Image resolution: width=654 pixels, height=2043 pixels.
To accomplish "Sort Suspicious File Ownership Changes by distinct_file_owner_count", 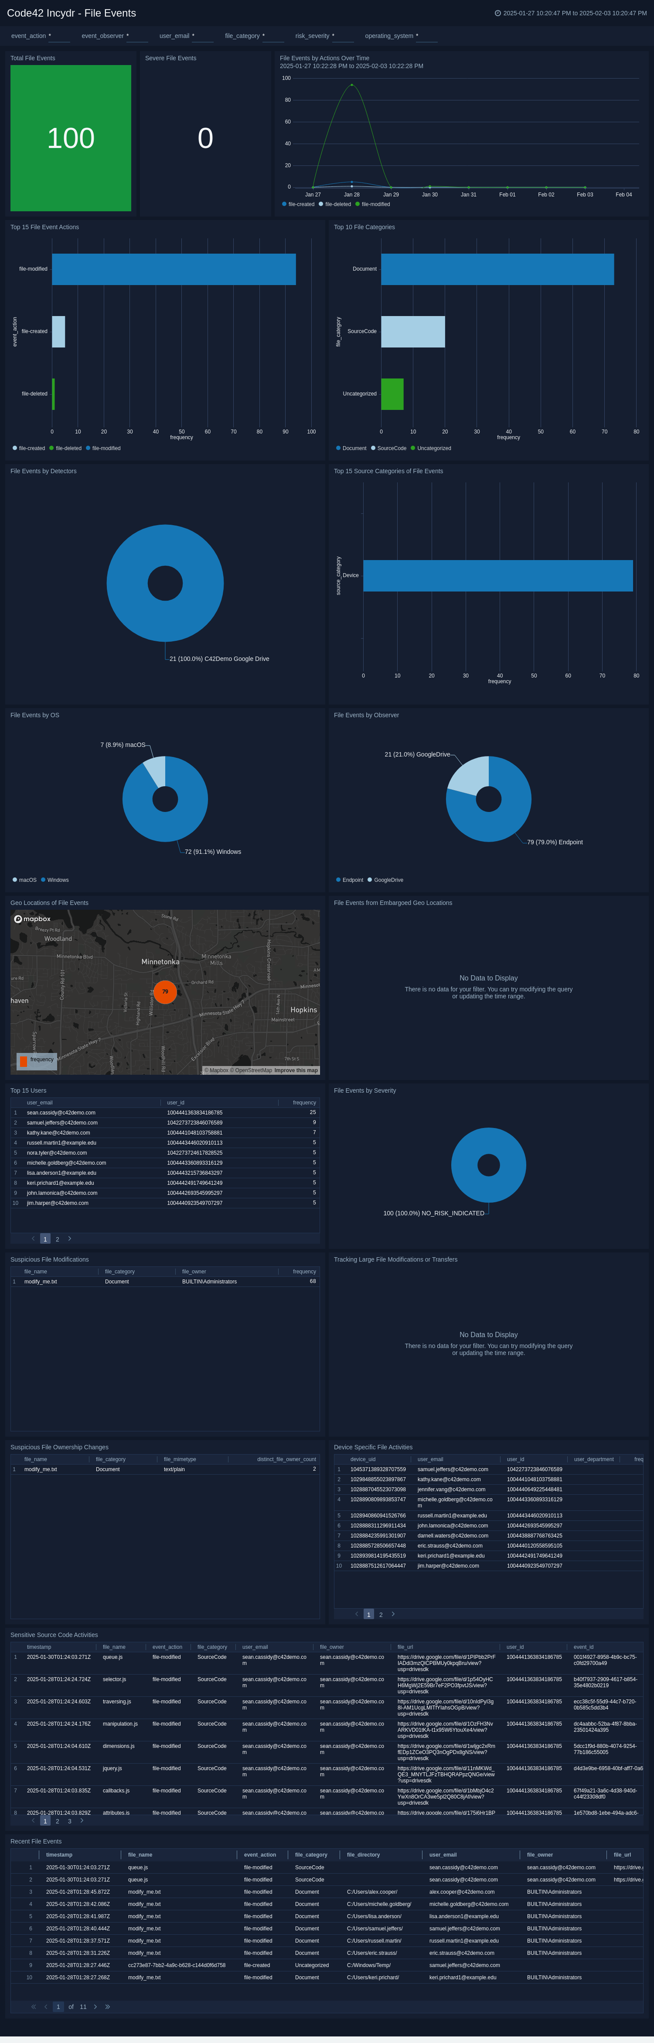I will tap(286, 1459).
